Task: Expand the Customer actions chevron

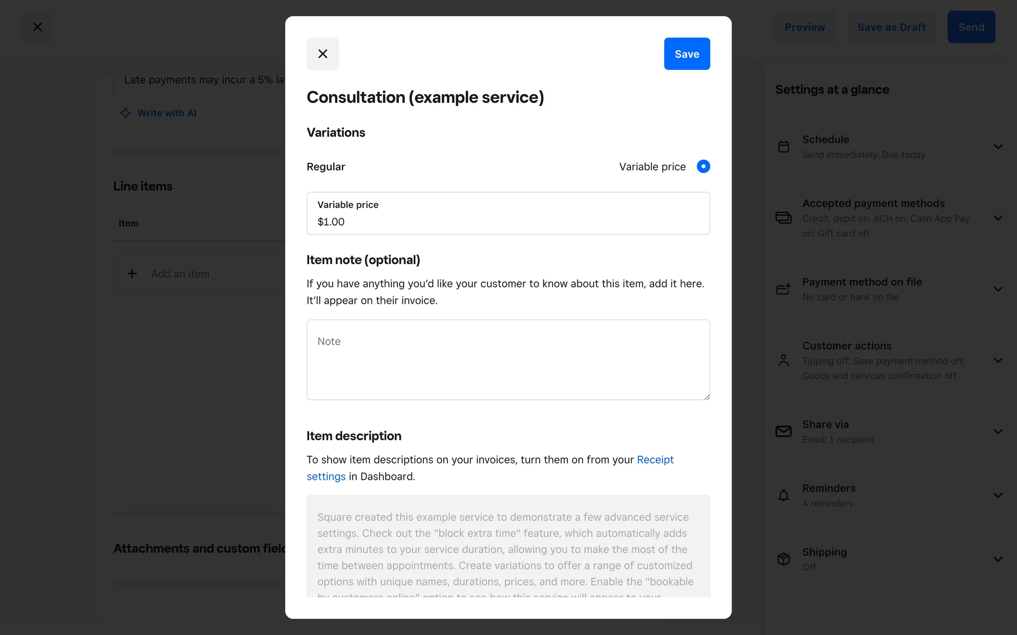Action: click(x=998, y=360)
